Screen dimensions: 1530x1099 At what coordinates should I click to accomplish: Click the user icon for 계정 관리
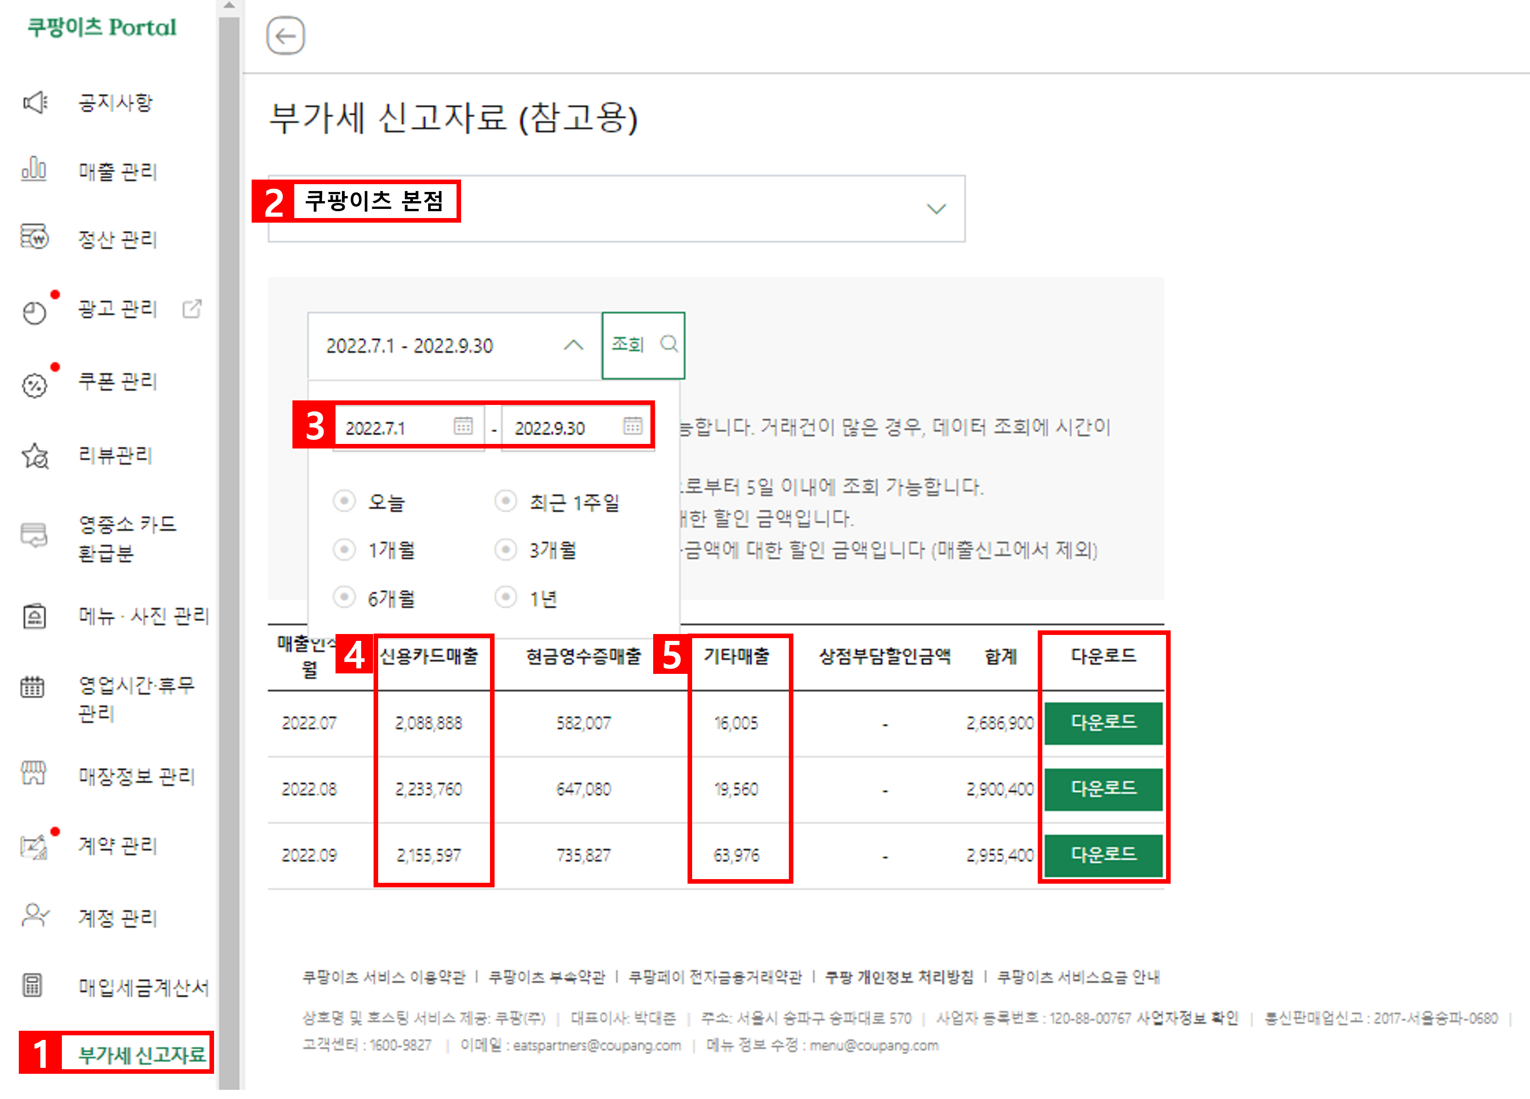coord(35,916)
